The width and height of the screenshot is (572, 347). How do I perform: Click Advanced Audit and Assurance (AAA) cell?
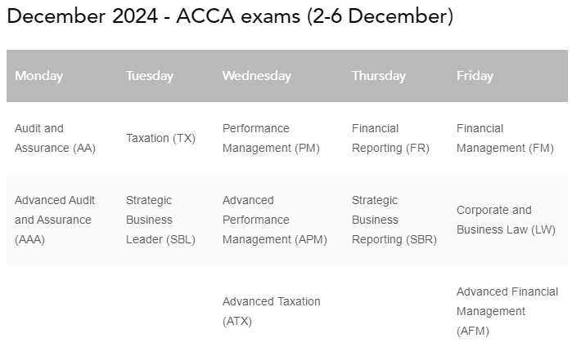(55, 220)
